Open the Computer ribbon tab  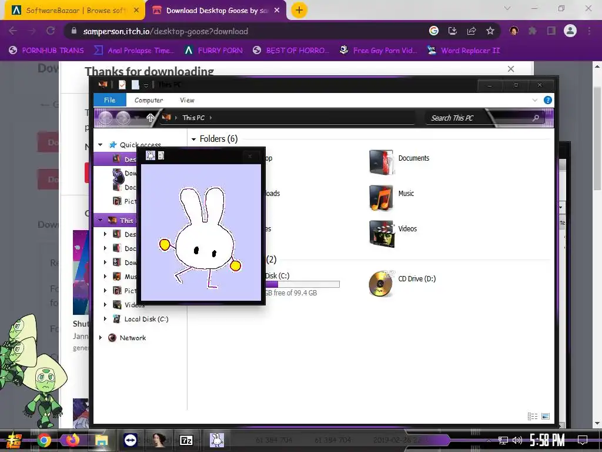[149, 100]
